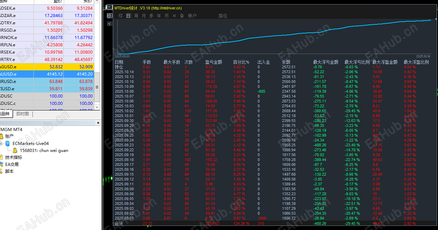Screen dimensions: 438x230
Task: Toggle 备 remarks display in MTDriver toolbar
Action: coord(182,15)
